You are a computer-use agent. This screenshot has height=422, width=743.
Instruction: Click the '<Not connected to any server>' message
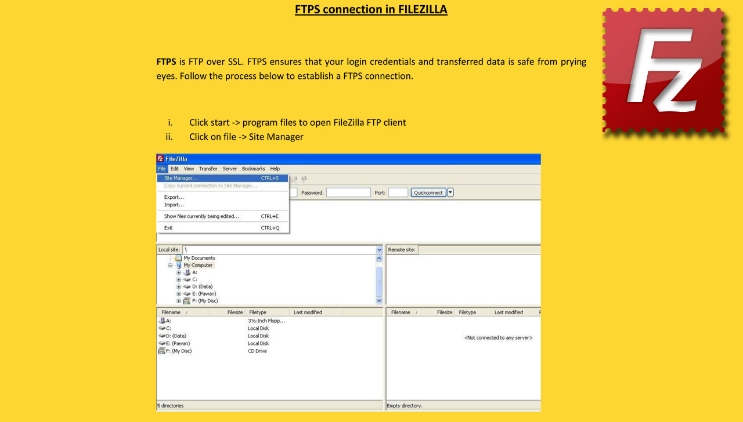point(499,338)
